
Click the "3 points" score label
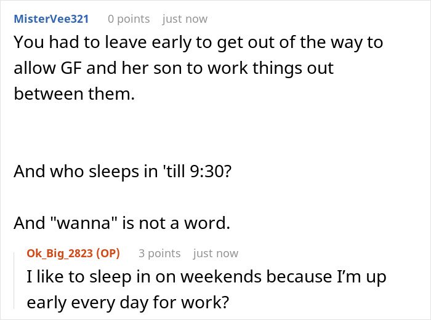(159, 253)
